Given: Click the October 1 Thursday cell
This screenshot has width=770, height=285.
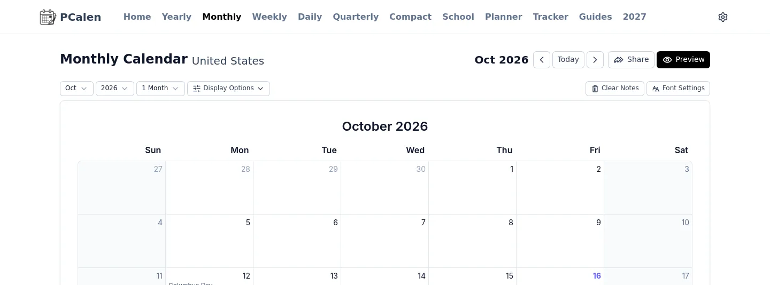Looking at the screenshot, I should [473, 188].
